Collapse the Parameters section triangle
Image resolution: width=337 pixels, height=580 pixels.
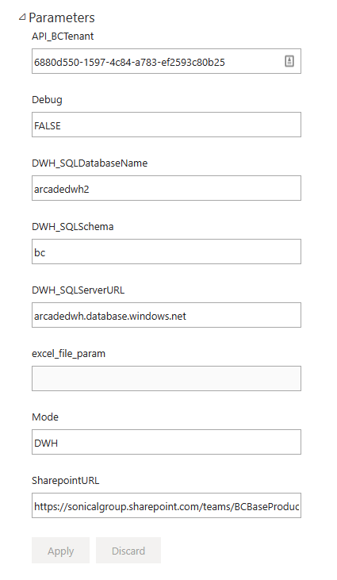(22, 17)
